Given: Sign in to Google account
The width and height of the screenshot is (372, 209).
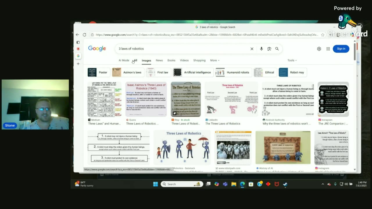Looking at the screenshot, I should (341, 49).
